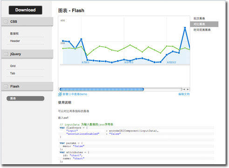Select the highlighted chart item under Flash

[26, 98]
